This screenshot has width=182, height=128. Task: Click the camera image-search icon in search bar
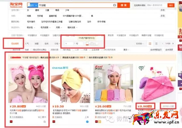[x=114, y=5]
